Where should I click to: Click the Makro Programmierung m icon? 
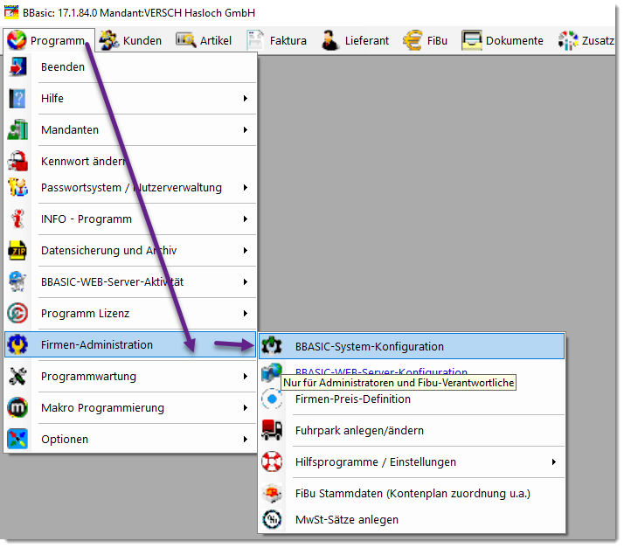(x=17, y=407)
